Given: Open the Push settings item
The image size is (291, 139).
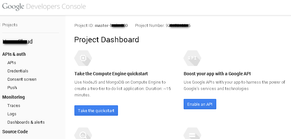Looking at the screenshot, I should pos(12,88).
